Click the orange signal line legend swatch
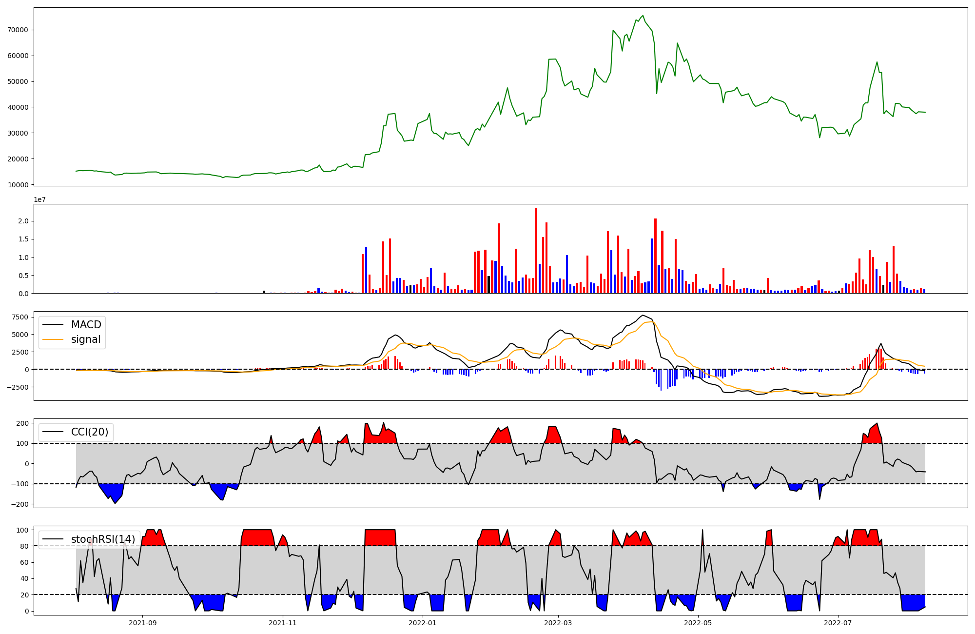The height and width of the screenshot is (634, 975). [x=53, y=339]
